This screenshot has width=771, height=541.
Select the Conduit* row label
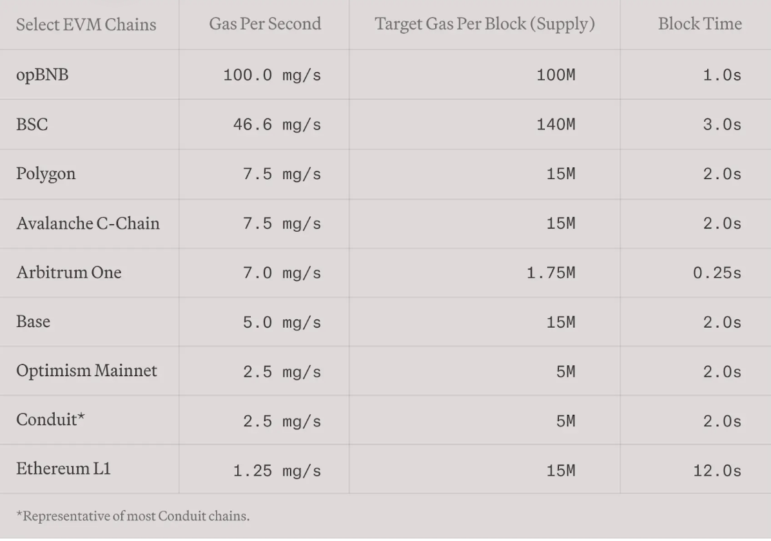pos(51,420)
